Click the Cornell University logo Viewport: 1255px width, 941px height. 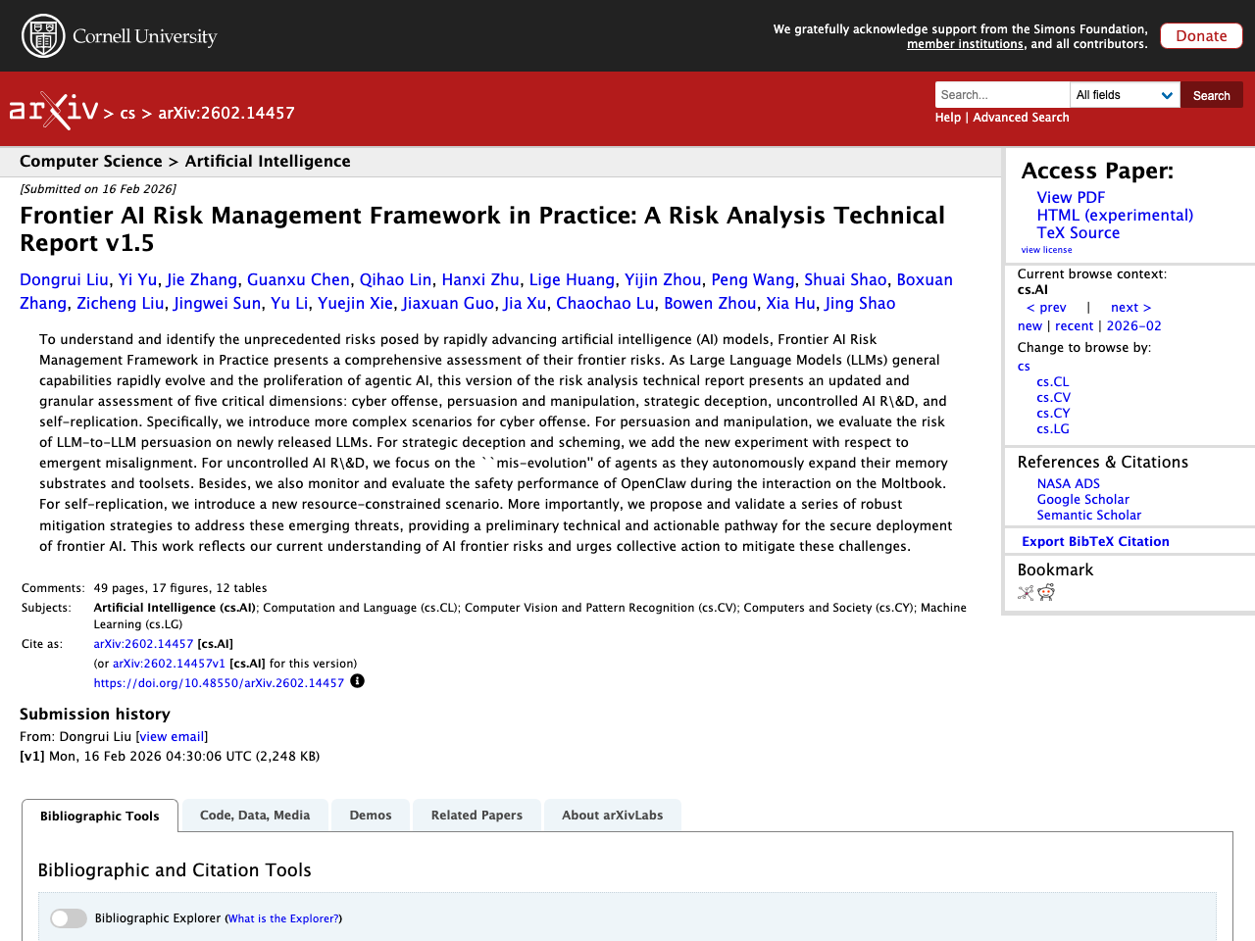118,35
